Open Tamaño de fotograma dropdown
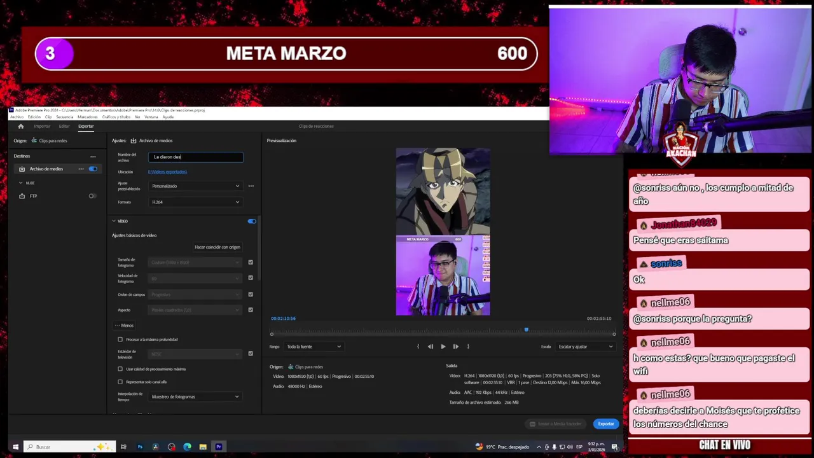Viewport: 814px width, 458px height. [x=195, y=262]
